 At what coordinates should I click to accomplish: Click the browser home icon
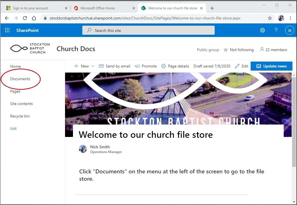[34, 18]
